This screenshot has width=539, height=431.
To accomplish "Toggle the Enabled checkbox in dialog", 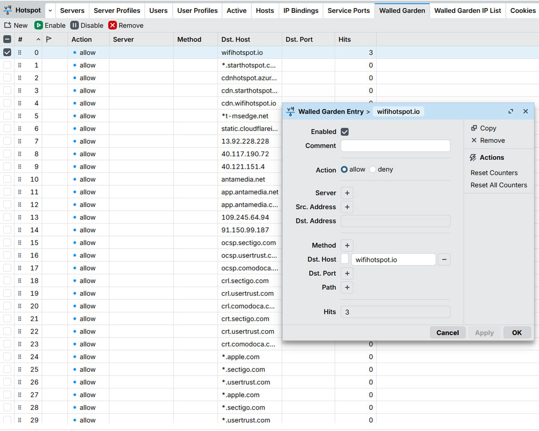I will pyautogui.click(x=345, y=131).
